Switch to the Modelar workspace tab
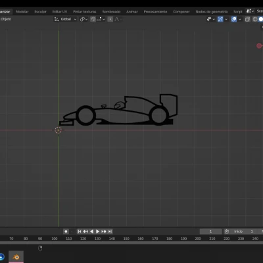The height and width of the screenshot is (263, 263). click(x=22, y=12)
